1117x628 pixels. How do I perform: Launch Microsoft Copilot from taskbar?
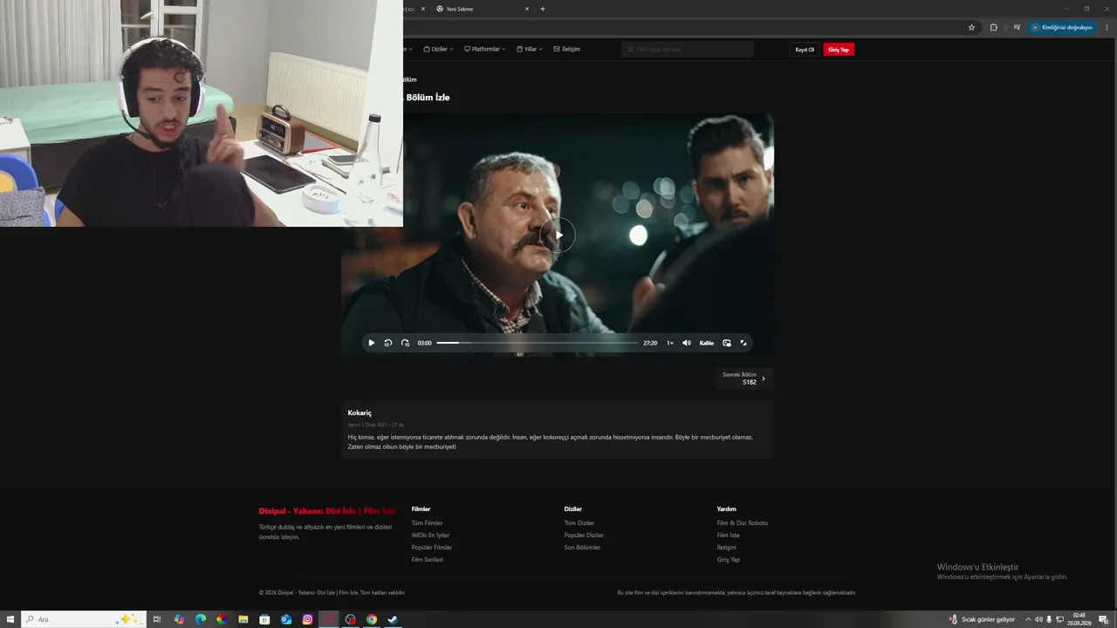(x=179, y=619)
